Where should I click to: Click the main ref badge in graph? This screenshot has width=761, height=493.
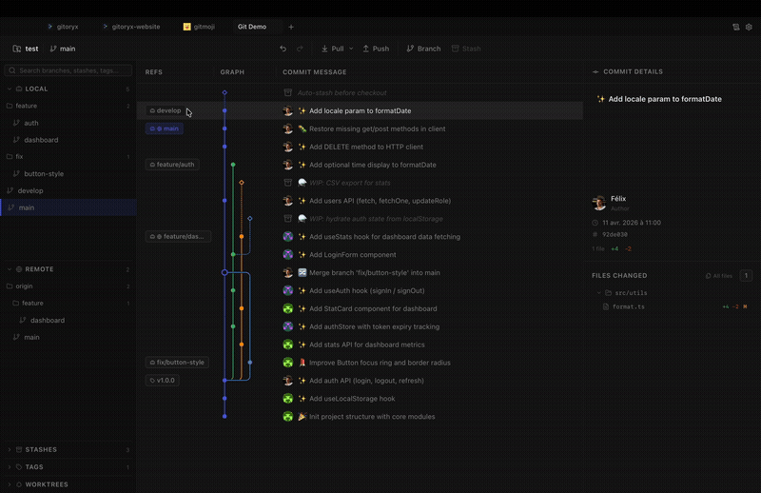pyautogui.click(x=164, y=128)
